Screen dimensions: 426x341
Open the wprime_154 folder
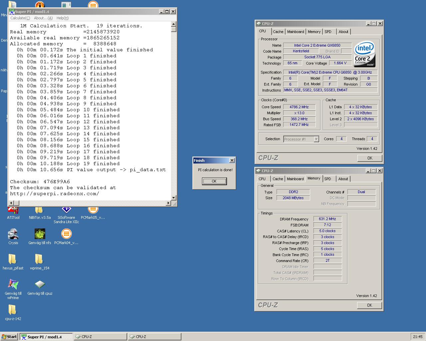(x=40, y=262)
